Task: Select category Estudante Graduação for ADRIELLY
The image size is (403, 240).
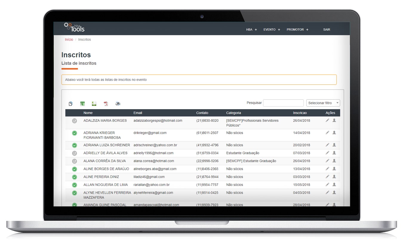Action: tap(243, 153)
